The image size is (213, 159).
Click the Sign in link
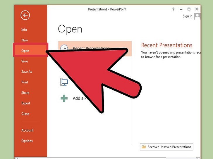point(188,16)
